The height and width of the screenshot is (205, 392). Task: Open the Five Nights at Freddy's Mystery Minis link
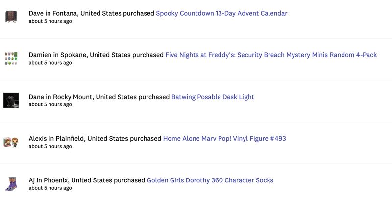271,55
